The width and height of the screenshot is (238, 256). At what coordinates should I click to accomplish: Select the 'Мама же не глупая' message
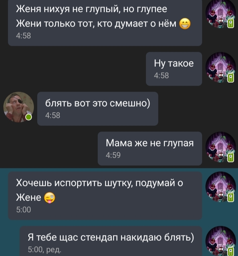pyautogui.click(x=150, y=148)
